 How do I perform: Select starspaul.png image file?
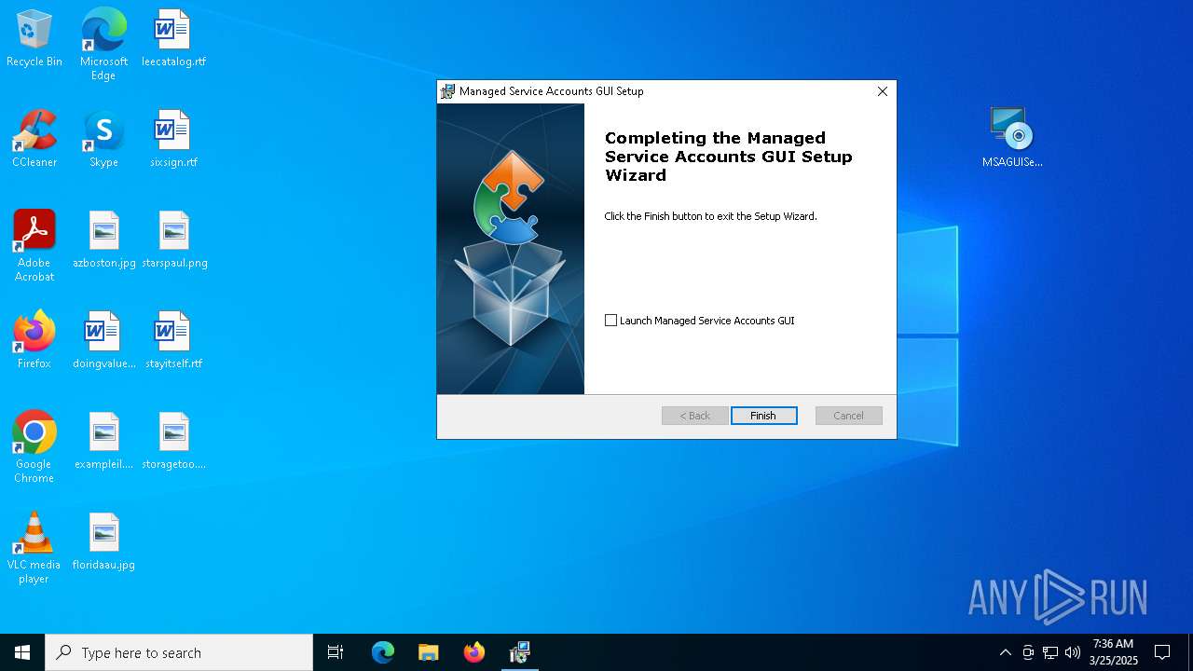click(x=174, y=240)
